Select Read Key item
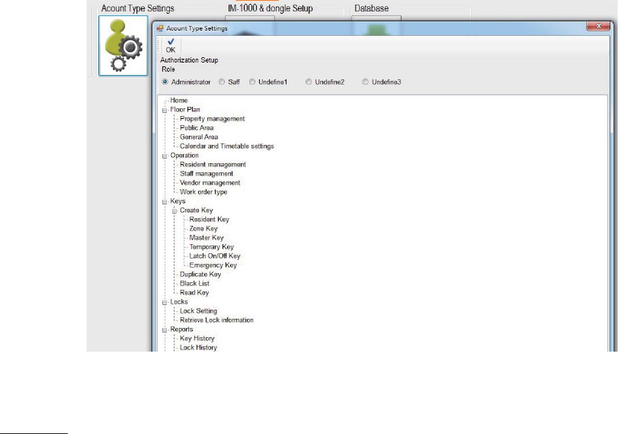 tap(194, 292)
